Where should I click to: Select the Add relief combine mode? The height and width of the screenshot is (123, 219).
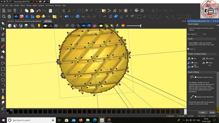pos(192,58)
